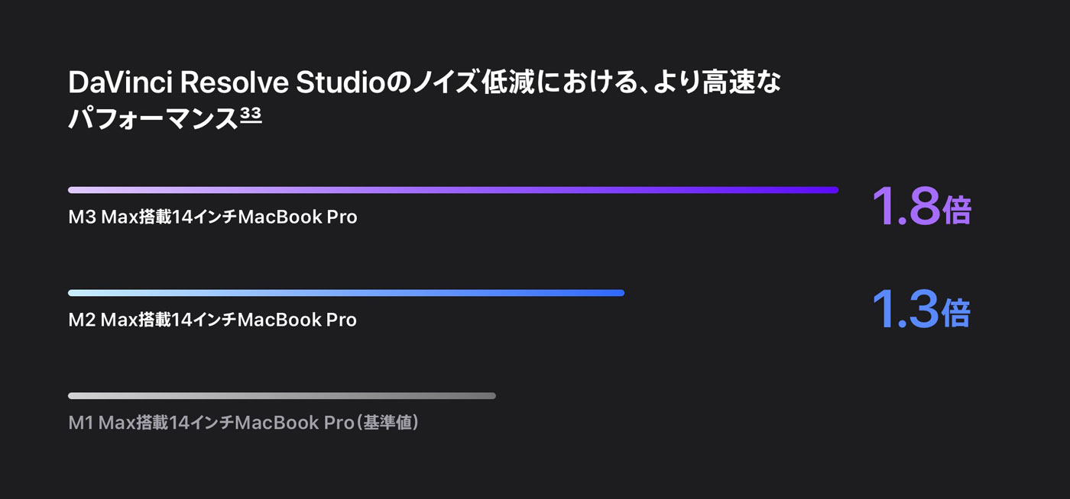This screenshot has width=1070, height=499.
Task: Click the purple M3 Max performance bar
Action: 453,190
